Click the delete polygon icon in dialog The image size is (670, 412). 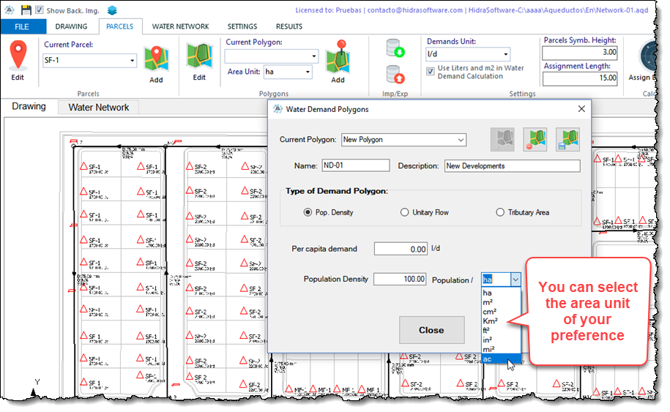pyautogui.click(x=535, y=140)
